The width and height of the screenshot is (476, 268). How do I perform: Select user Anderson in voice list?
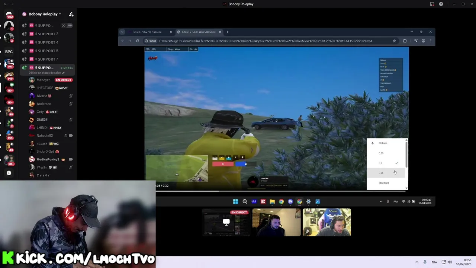[x=51, y=104]
